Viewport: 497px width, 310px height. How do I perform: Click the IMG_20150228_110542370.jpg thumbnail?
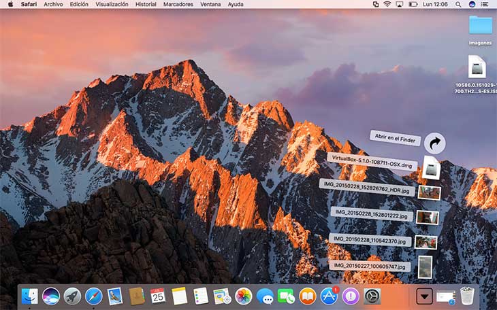pos(426,243)
